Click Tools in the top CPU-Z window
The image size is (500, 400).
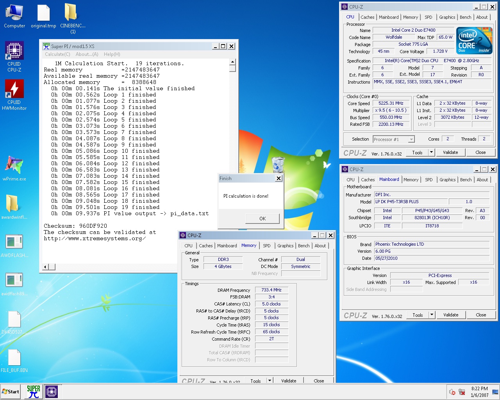[x=417, y=153]
